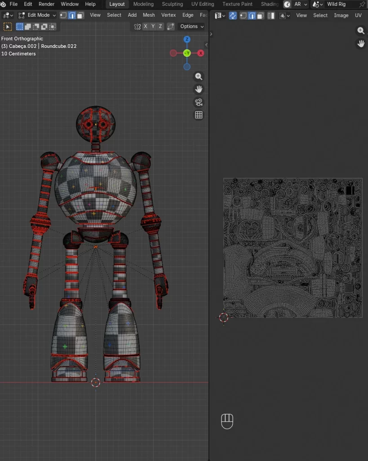Open the UV sticky selection mode dropdown
This screenshot has width=368, height=461.
284,16
